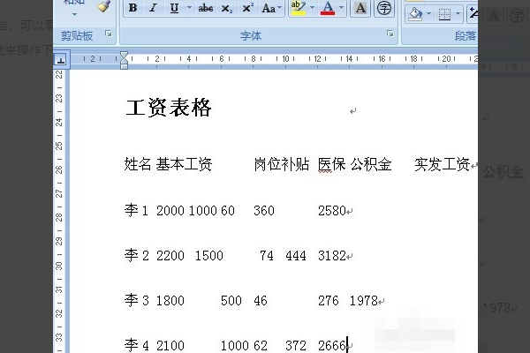Viewport: 530px width, 353px height.
Task: Open the 剪贴板 pane launcher
Action: click(x=109, y=34)
